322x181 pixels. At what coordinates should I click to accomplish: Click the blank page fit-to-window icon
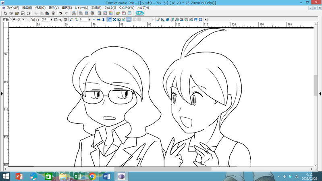(56, 19)
